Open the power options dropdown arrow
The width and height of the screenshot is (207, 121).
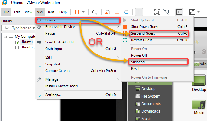tap(83, 12)
